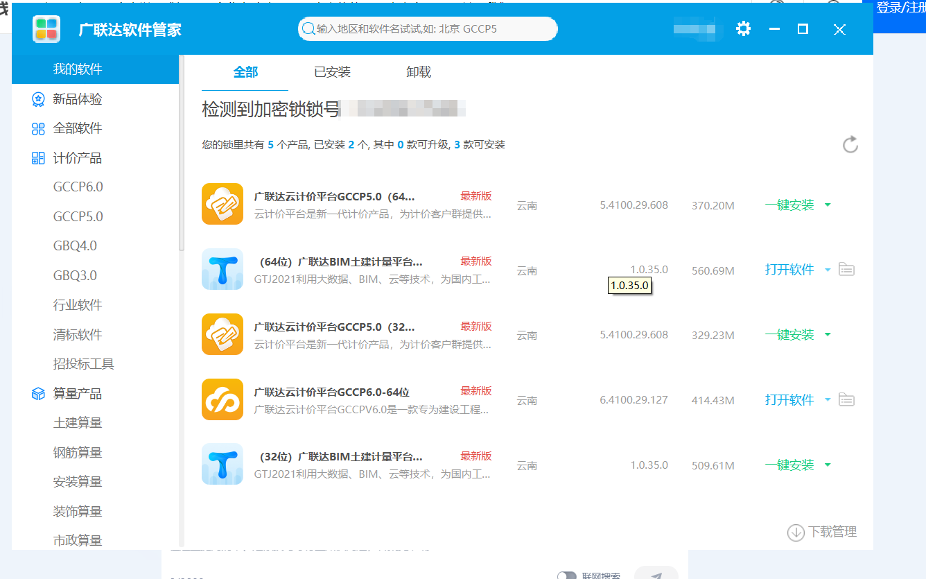Install GCCP5.0 (64位) with 一键安装

pyautogui.click(x=789, y=205)
